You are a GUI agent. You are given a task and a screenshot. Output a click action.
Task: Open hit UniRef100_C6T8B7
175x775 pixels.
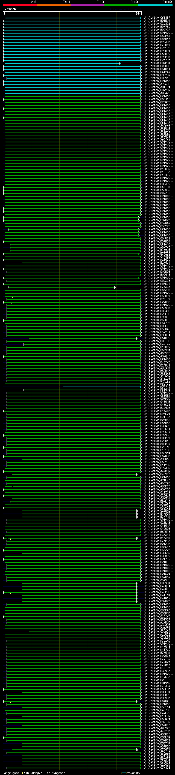click(157, 18)
